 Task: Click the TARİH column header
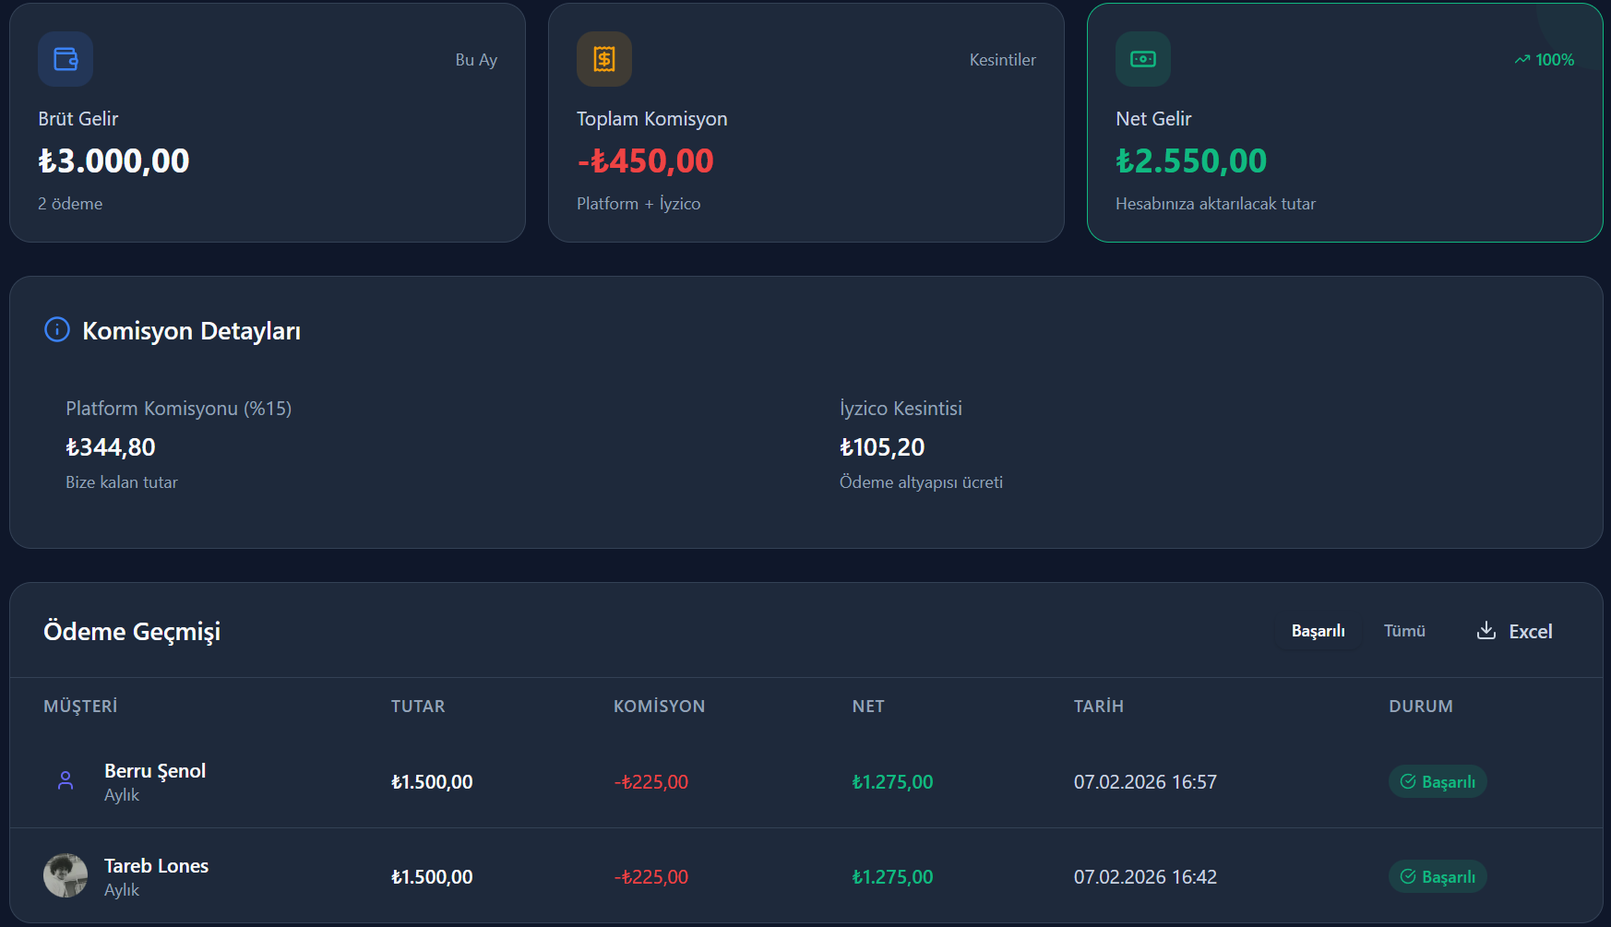coord(1098,707)
